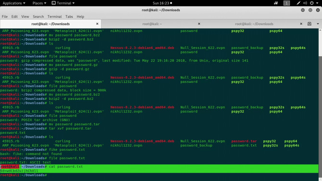The width and height of the screenshot is (322, 181).
Task: Select the first root@kali: ~/Downloads tab
Action: (x=50, y=24)
